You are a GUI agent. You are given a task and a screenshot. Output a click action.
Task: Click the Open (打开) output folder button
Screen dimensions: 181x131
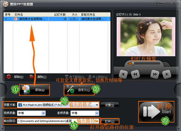point(110,121)
